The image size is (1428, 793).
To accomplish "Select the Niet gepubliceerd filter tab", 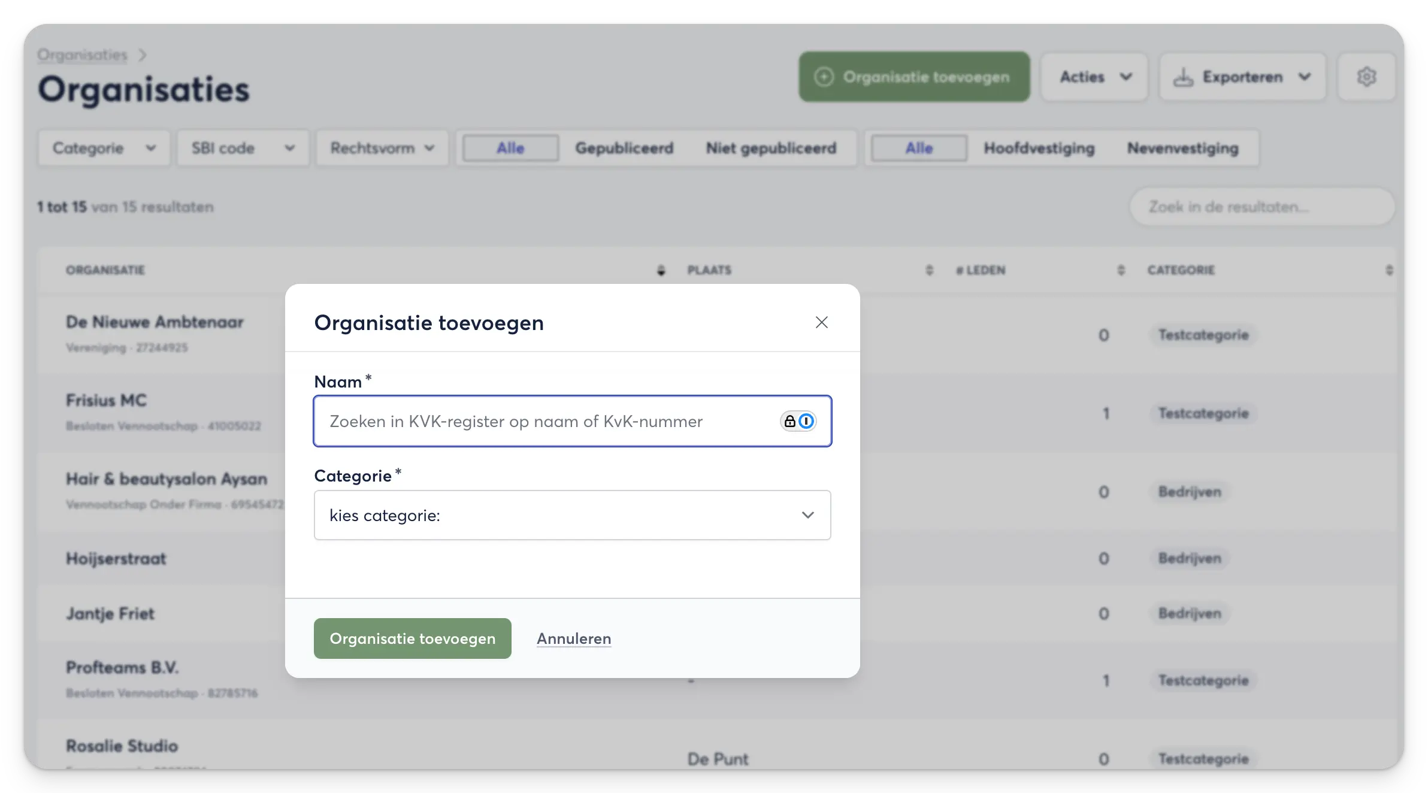I will point(771,148).
